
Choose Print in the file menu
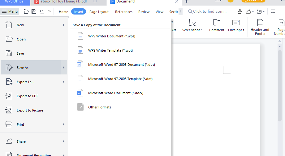pos(34,124)
